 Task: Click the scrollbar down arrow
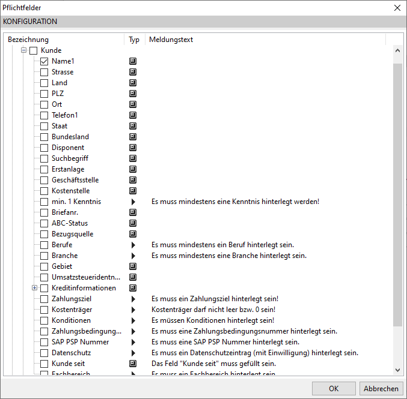pyautogui.click(x=397, y=370)
